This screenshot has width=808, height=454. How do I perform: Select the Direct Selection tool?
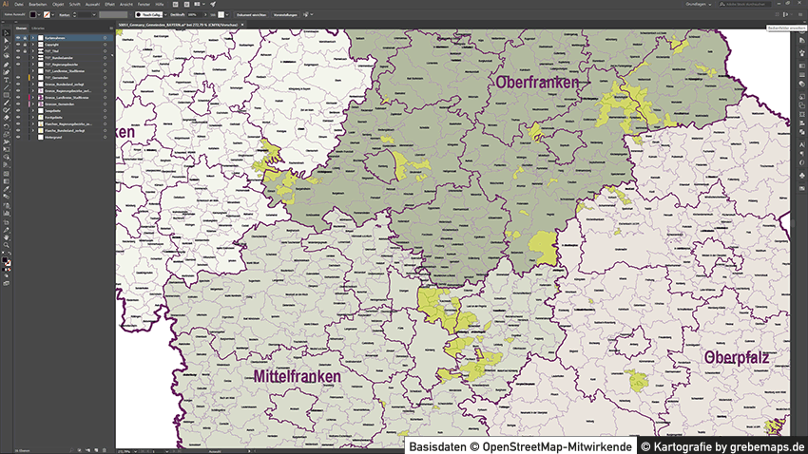[x=6, y=41]
